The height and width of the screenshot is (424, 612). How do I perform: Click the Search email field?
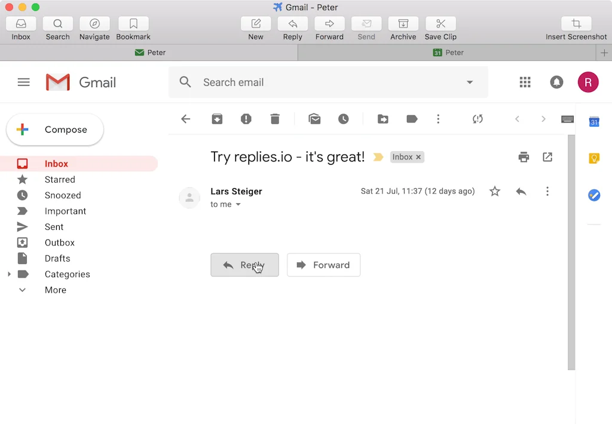click(x=269, y=82)
